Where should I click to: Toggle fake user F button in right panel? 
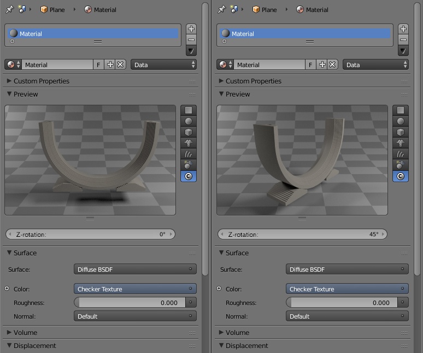pos(310,64)
